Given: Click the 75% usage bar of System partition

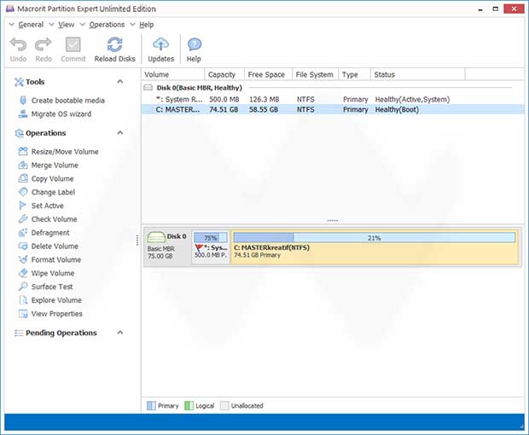Looking at the screenshot, I should [211, 238].
